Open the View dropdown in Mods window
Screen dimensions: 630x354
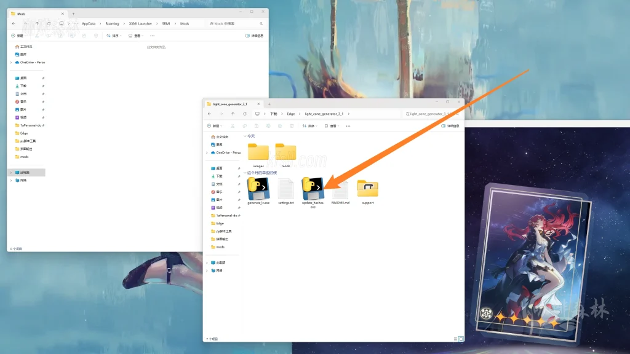pos(135,36)
